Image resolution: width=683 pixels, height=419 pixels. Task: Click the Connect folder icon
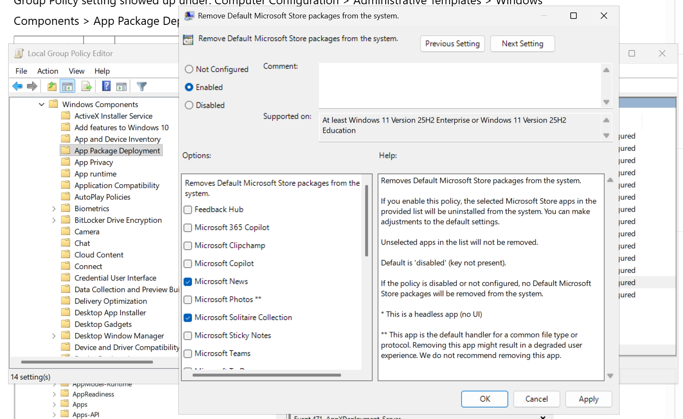pos(66,266)
